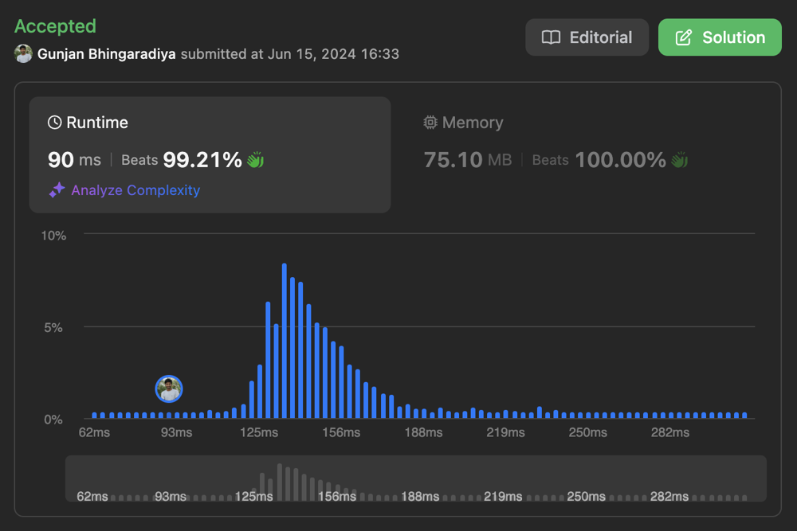The image size is (797, 531).
Task: Click the clapping hands next to 100.00%
Action: (679, 160)
